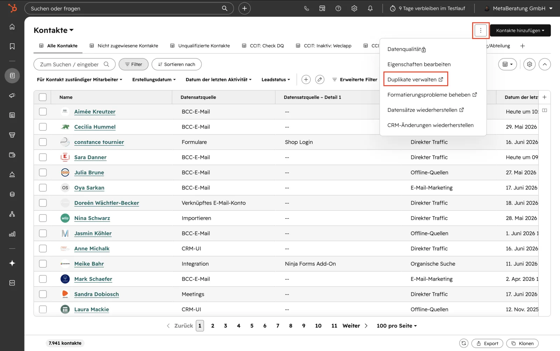Switch to Unqualifizierte Kontakte tab

click(x=200, y=46)
